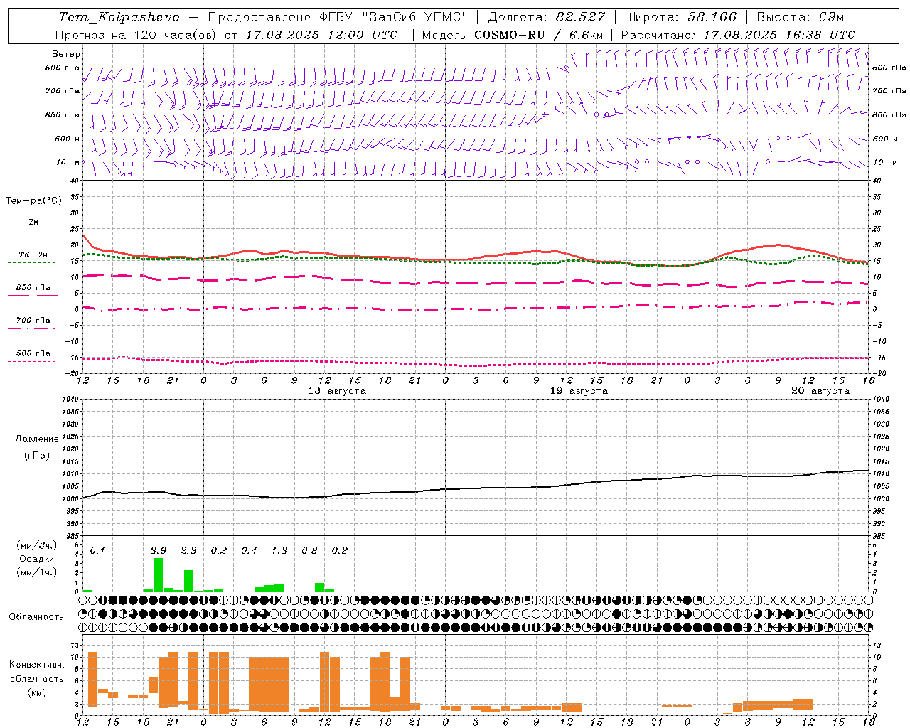Click the 'Ветер' wind panel label
This screenshot has width=910, height=728.
tap(65, 54)
